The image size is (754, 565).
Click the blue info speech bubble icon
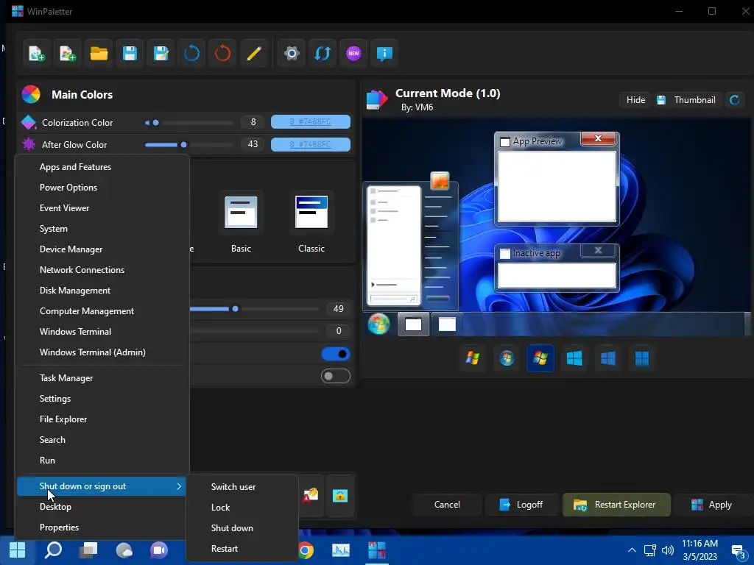coord(384,53)
